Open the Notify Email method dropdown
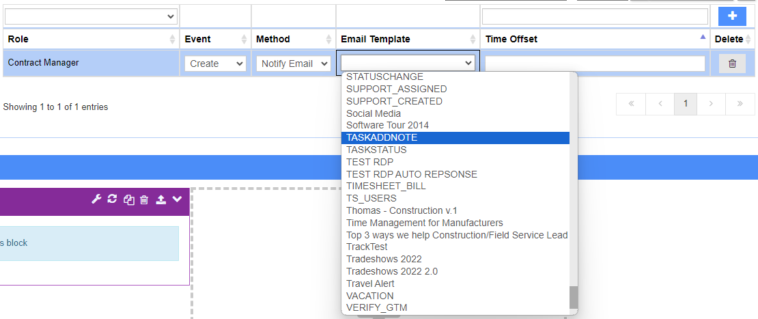This screenshot has height=319, width=758. [x=294, y=64]
